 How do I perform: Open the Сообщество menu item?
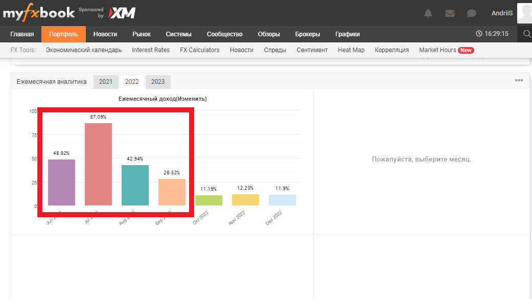pos(225,34)
